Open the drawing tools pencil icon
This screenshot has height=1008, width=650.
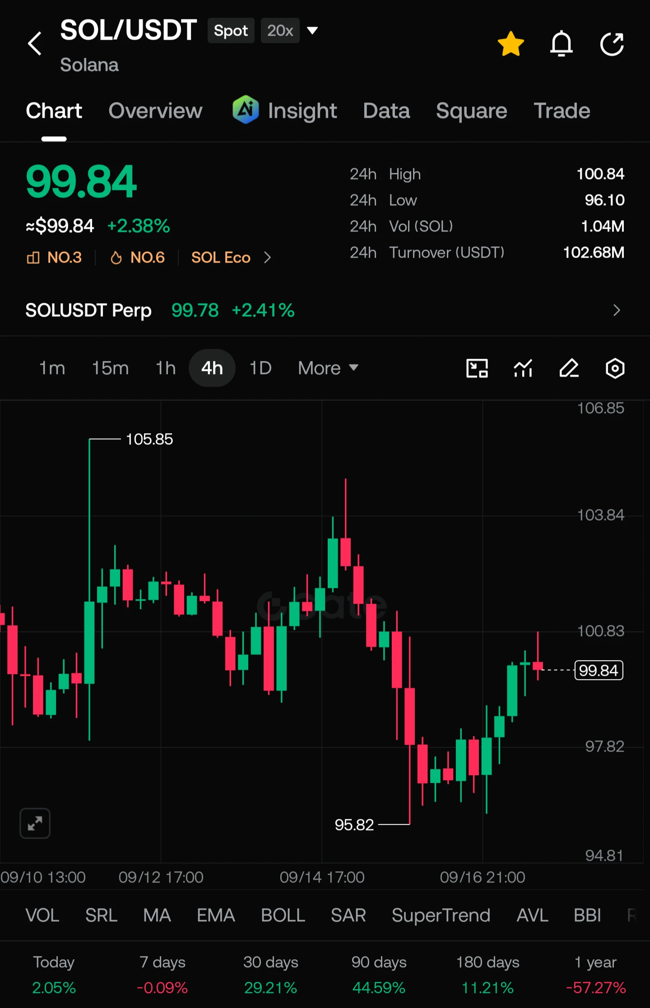[569, 368]
